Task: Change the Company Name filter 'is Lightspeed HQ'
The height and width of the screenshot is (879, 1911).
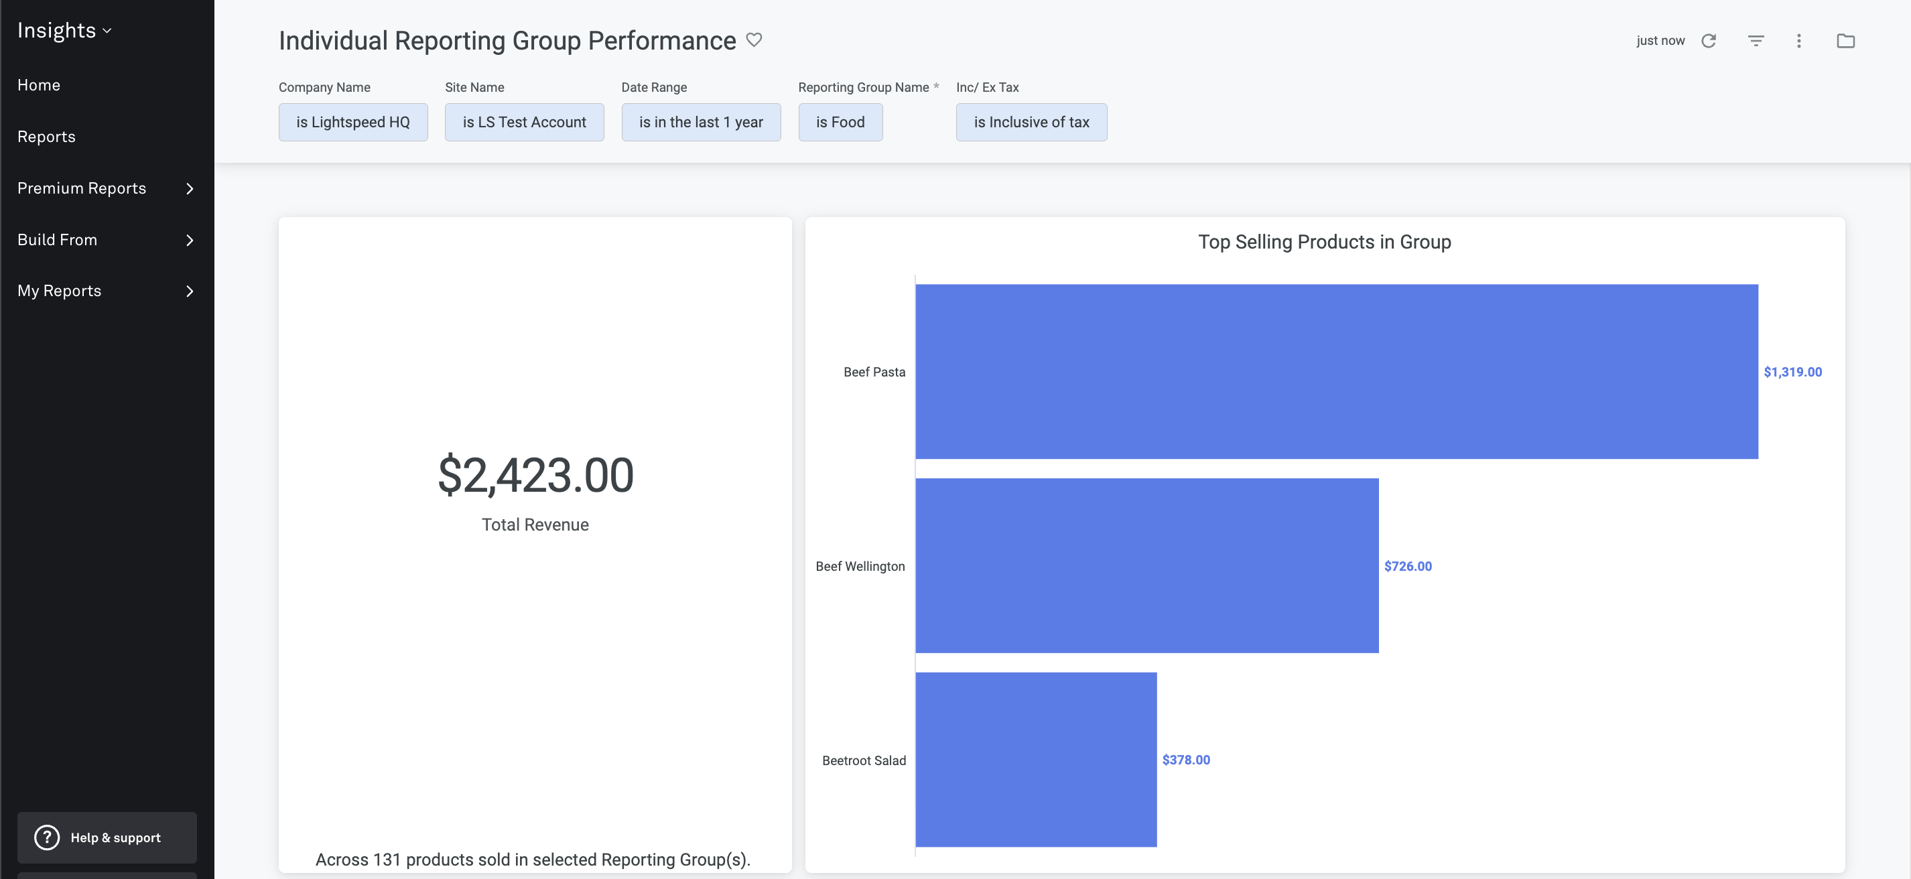Action: click(x=353, y=123)
